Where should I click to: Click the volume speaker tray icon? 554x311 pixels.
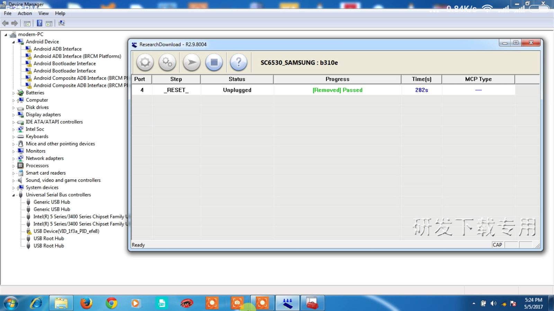(x=493, y=303)
